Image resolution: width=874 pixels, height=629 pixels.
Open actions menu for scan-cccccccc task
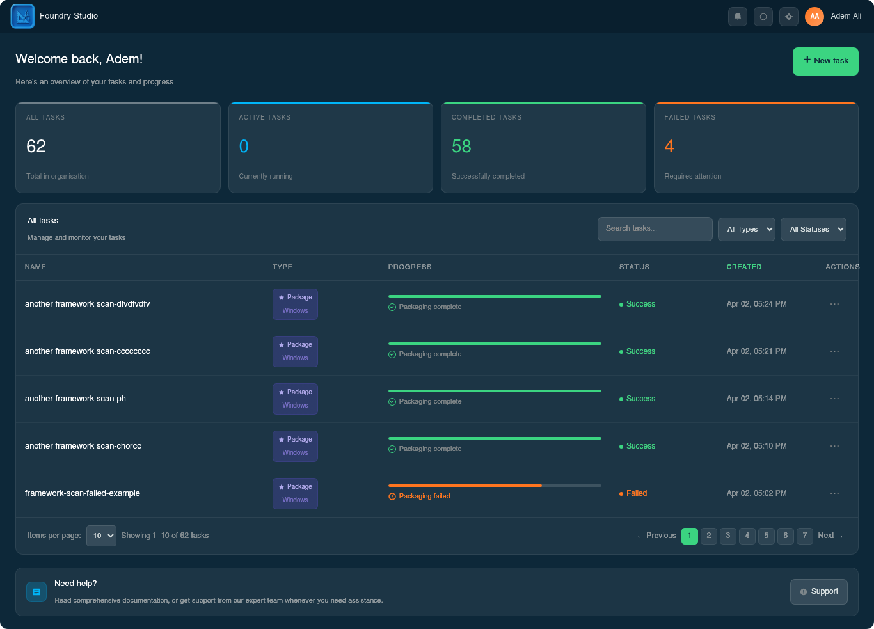click(834, 351)
